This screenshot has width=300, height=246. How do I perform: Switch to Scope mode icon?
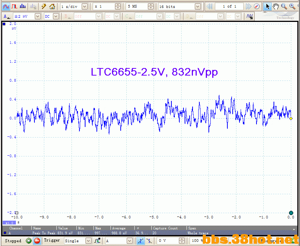click(6, 6)
